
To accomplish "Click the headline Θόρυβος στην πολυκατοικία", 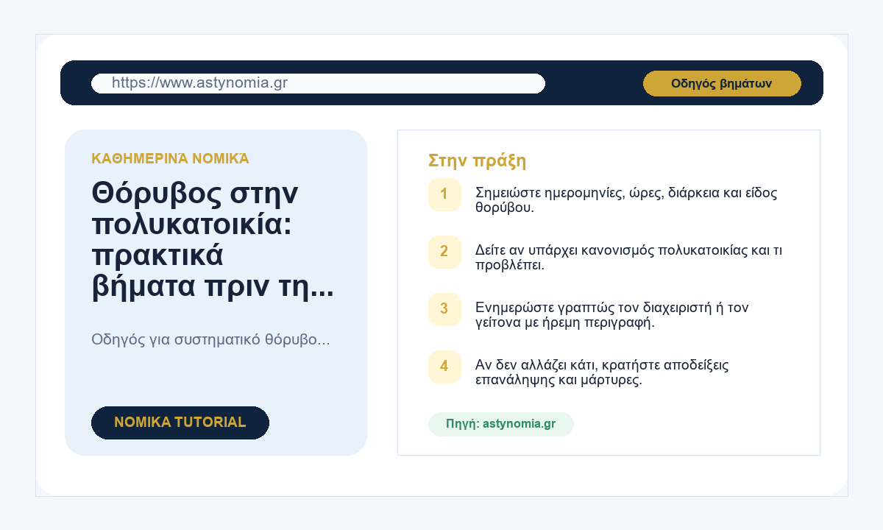I will pyautogui.click(x=213, y=240).
